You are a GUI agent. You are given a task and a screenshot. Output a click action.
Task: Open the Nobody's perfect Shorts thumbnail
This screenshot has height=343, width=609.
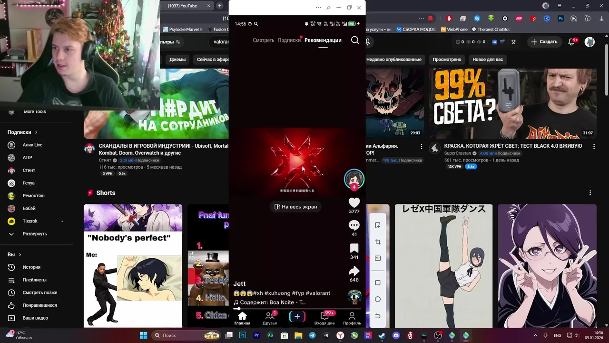133,266
